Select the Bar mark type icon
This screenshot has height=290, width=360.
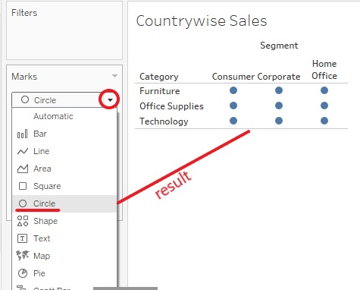22,134
